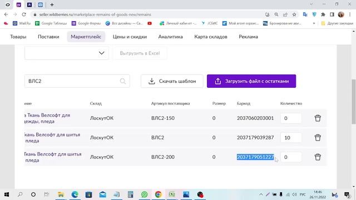This screenshot has width=356, height=200.
Task: Open the Google Таблицы bookmark
Action: coord(51,23)
